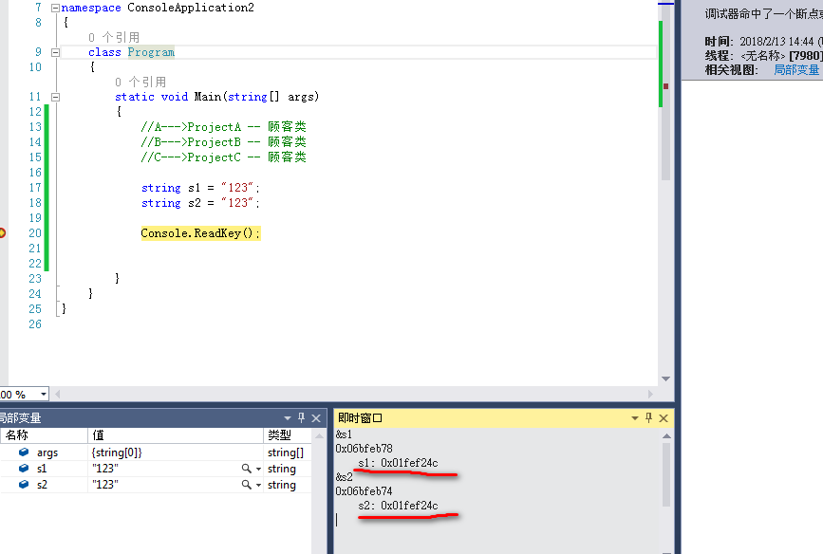The height and width of the screenshot is (554, 823).
Task: Click the //B--->ProjectB comment line
Action: pyautogui.click(x=223, y=142)
